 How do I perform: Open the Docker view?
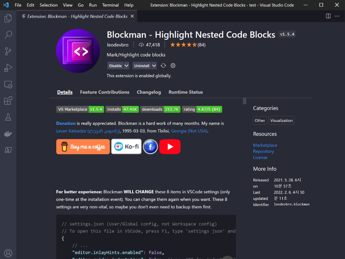click(x=8, y=134)
